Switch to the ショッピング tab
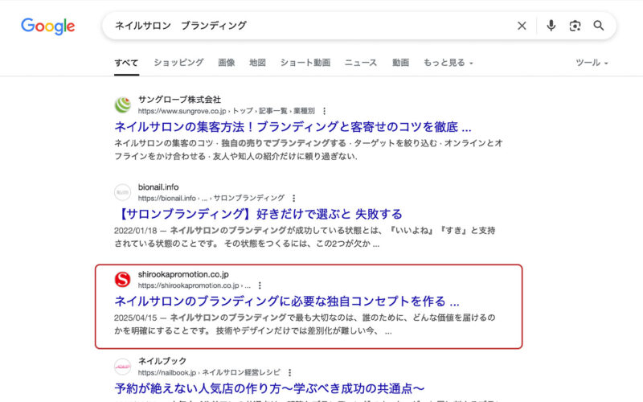 tap(178, 63)
